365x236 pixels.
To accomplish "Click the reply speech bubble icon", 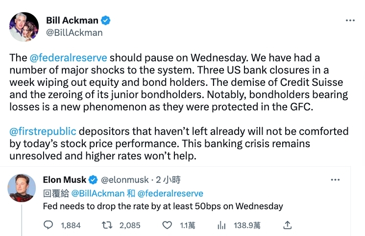I will 49,225.
